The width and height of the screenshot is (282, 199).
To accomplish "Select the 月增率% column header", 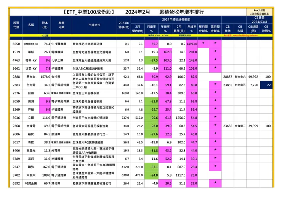I will [x=151, y=29].
